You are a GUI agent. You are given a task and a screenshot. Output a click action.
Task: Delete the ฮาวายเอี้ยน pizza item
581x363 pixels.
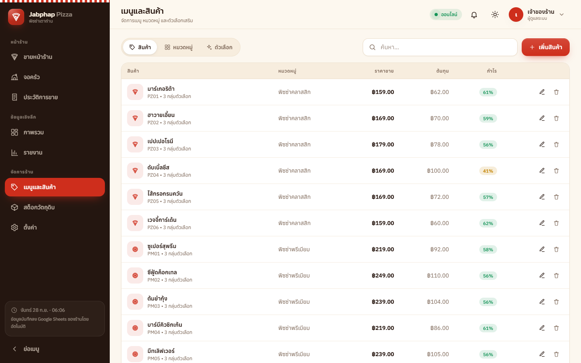[x=556, y=118]
